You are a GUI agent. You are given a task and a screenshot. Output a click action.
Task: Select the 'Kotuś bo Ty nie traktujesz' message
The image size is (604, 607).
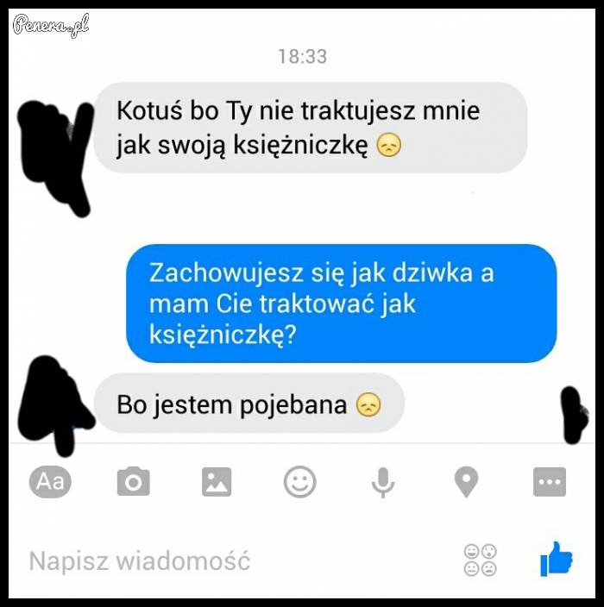pos(311,128)
